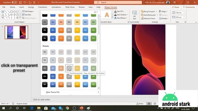Screen dimensions: 198x111
Task: Click the Search box
Action: [118, 2]
